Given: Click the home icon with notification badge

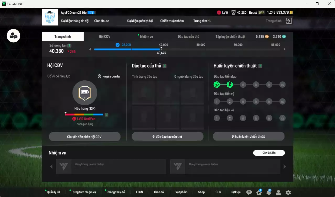Looking at the screenshot, I should tap(259, 193).
